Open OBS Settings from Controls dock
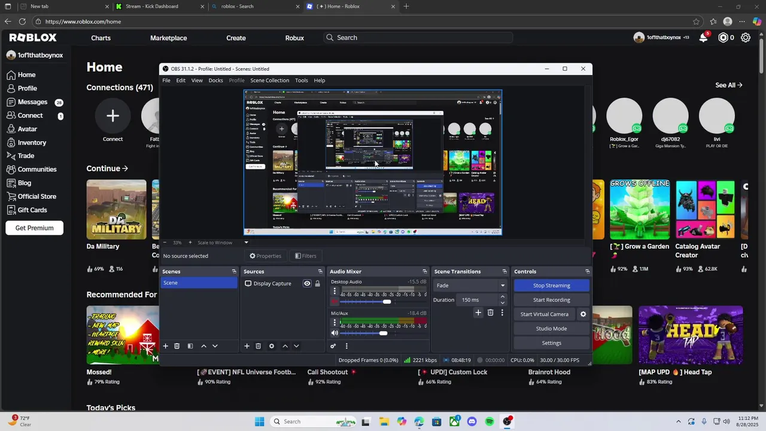The image size is (766, 431). [x=551, y=343]
